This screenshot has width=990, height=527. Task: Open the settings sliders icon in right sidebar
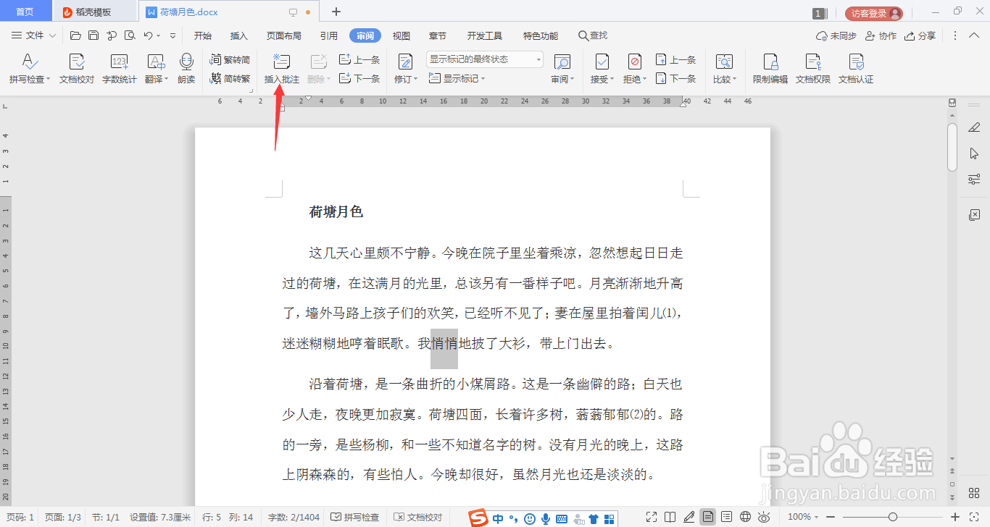[x=974, y=180]
